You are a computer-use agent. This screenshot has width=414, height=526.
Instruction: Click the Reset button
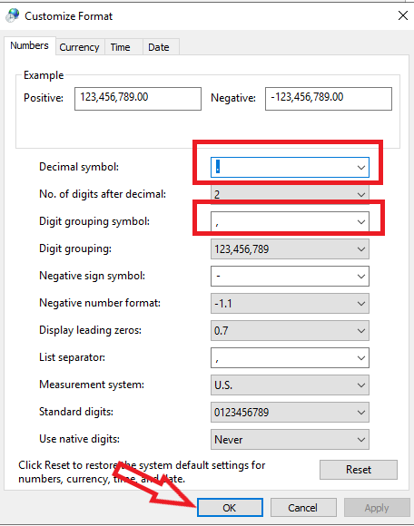(x=359, y=470)
